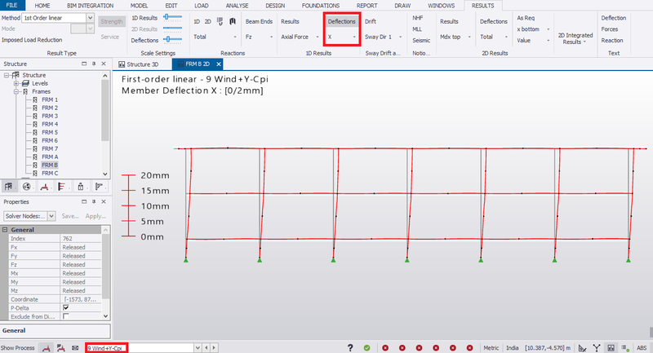Viewport: 653px width, 353px height.
Task: Toggle Beam Ends reactions
Action: pyautogui.click(x=259, y=21)
